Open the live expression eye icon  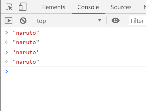coord(115,20)
